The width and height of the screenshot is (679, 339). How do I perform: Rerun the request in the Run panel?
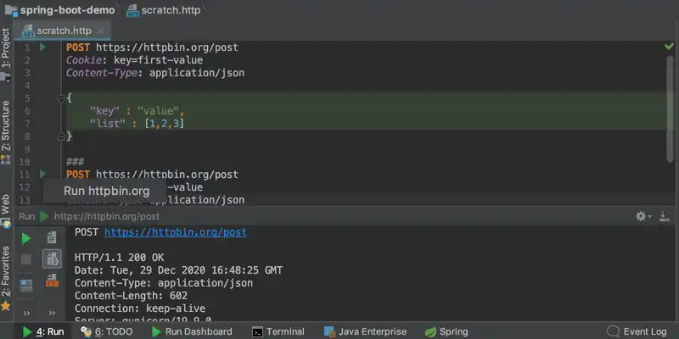point(26,238)
